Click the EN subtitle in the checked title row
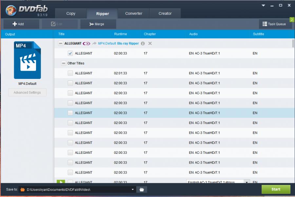 (255, 53)
